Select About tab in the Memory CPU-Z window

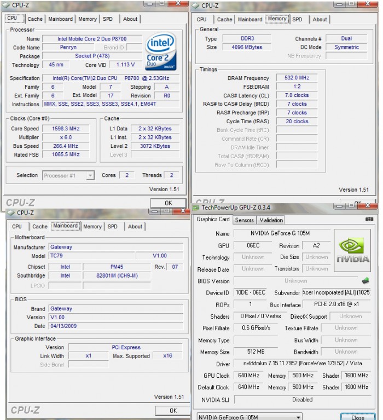320,20
